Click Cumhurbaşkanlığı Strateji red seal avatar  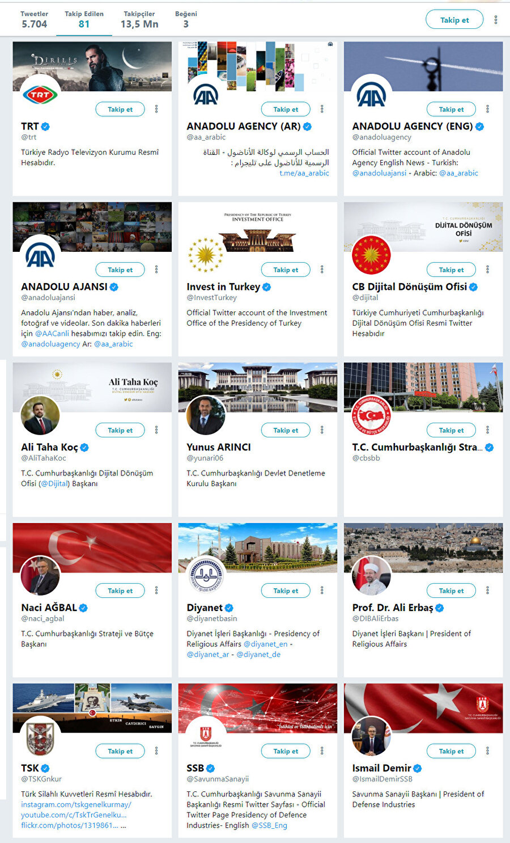coord(371,415)
